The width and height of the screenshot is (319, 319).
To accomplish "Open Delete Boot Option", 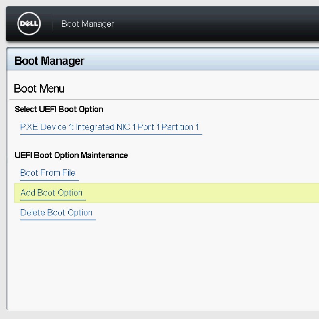I will pos(56,213).
